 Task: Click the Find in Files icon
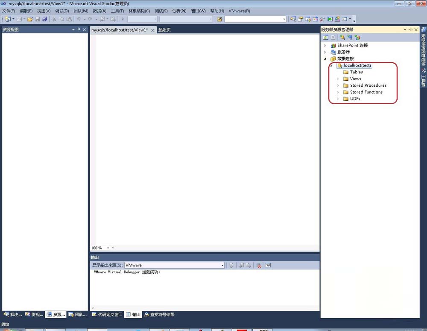(219, 19)
